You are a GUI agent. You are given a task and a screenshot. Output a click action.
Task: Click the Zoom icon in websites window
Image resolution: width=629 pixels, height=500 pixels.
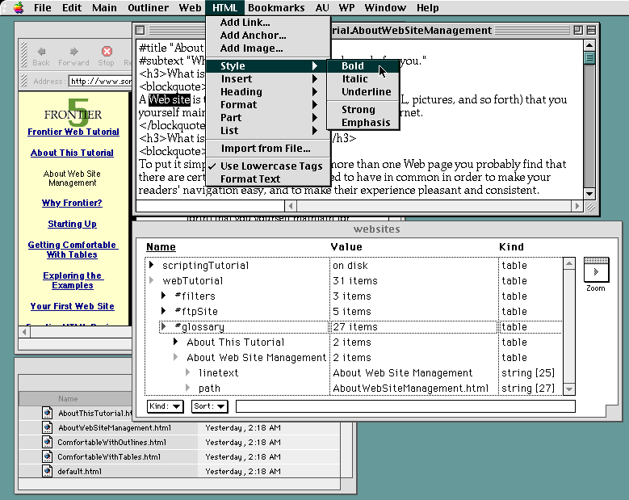[595, 271]
